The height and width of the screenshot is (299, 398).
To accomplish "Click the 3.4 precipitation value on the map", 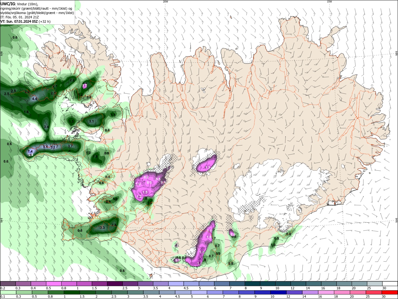I will coord(46,127).
